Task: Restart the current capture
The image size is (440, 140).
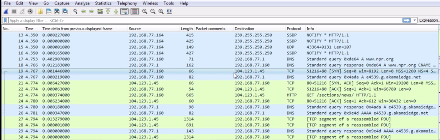Action: [x=22, y=12]
